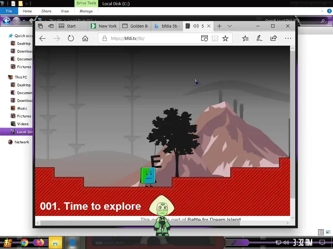The image size is (333, 249).
Task: Click the Add notes pen icon
Action: [259, 38]
